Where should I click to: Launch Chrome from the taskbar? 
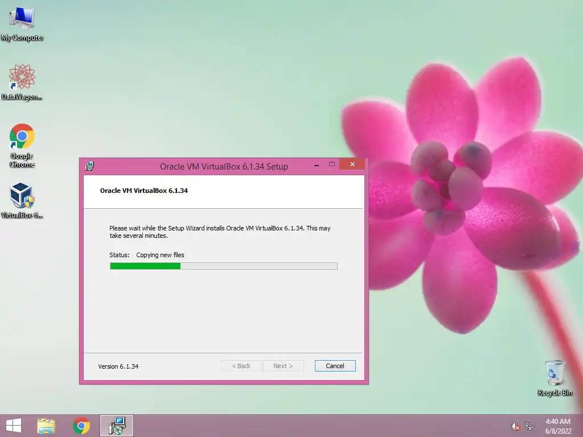tap(81, 426)
